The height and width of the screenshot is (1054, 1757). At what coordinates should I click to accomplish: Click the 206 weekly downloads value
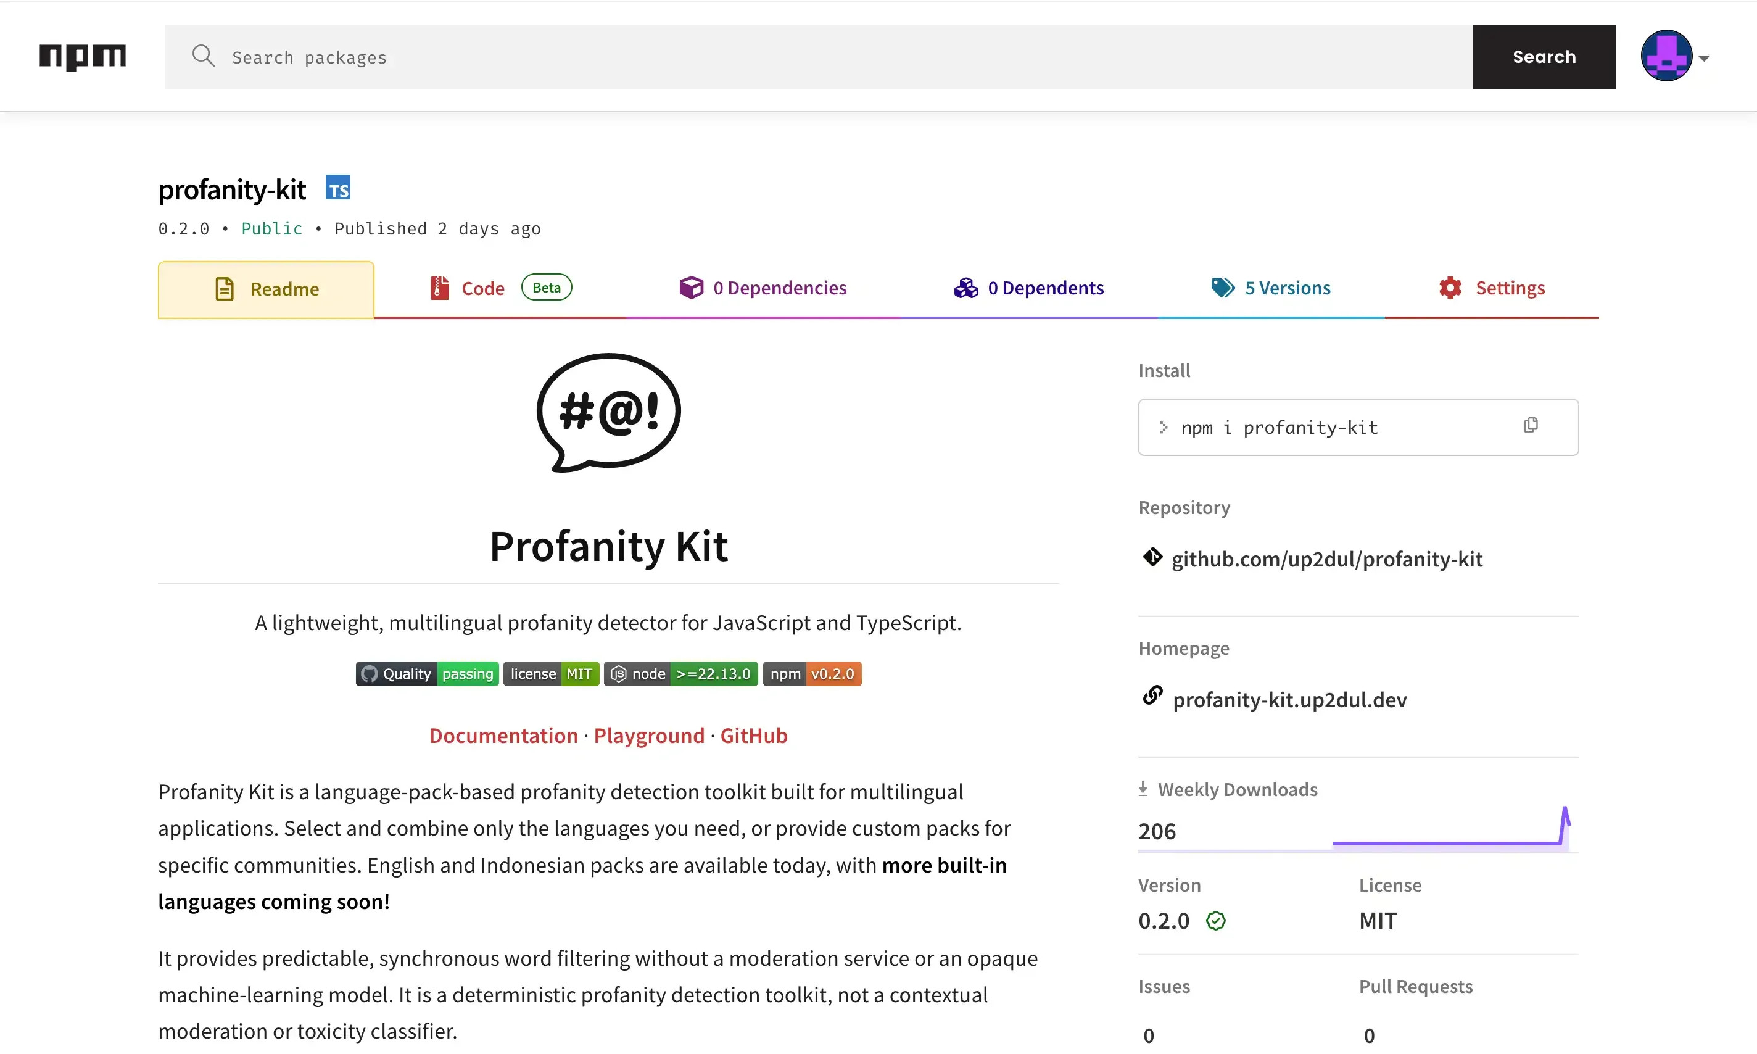click(1157, 831)
